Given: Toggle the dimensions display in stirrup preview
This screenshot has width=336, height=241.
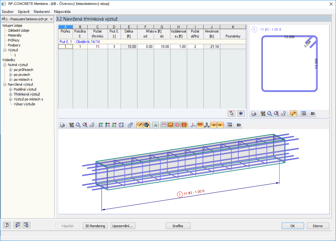Looking at the screenshot, I should coord(293,114).
